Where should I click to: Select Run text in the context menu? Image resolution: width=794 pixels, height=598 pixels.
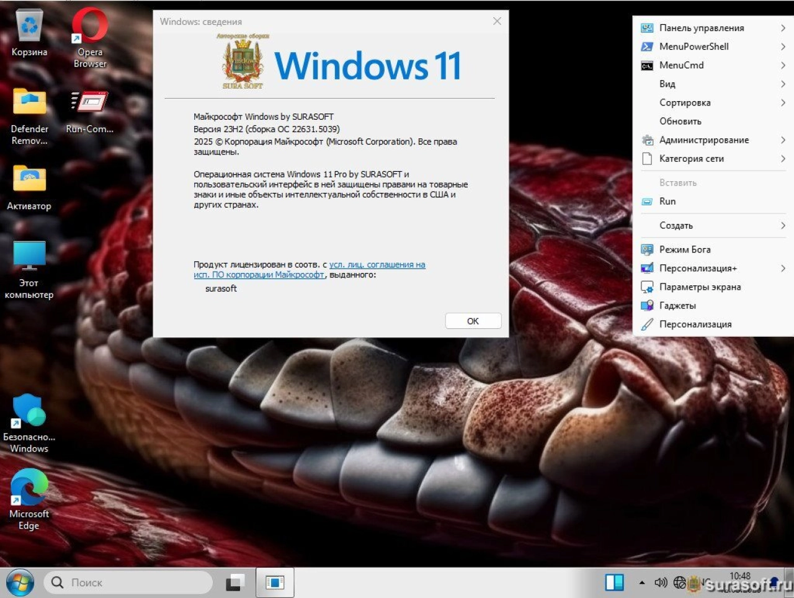[667, 201]
